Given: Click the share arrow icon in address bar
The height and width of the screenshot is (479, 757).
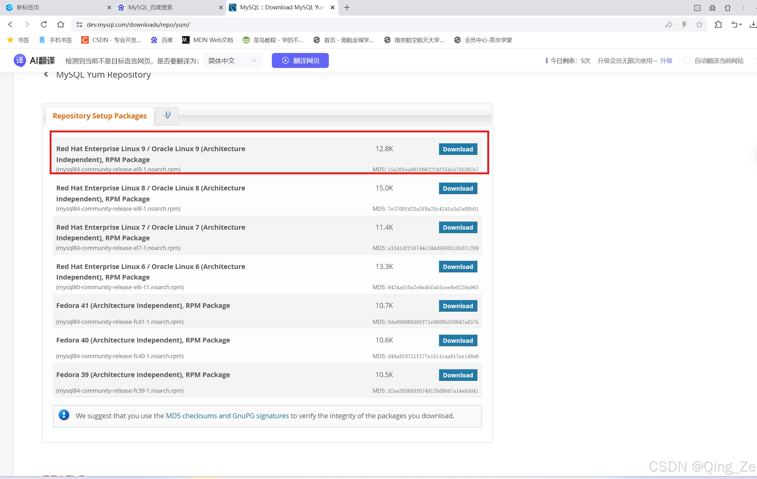Looking at the screenshot, I should pos(669,25).
